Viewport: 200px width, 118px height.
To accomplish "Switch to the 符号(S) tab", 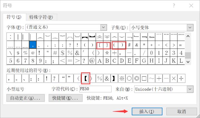I will 14,17.
